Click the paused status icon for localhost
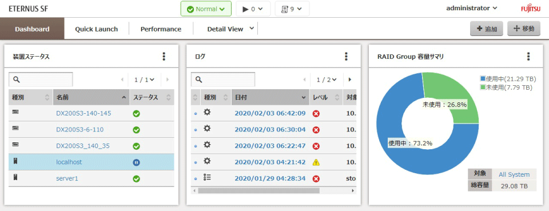Screen dimensions: 549x211 point(137,162)
